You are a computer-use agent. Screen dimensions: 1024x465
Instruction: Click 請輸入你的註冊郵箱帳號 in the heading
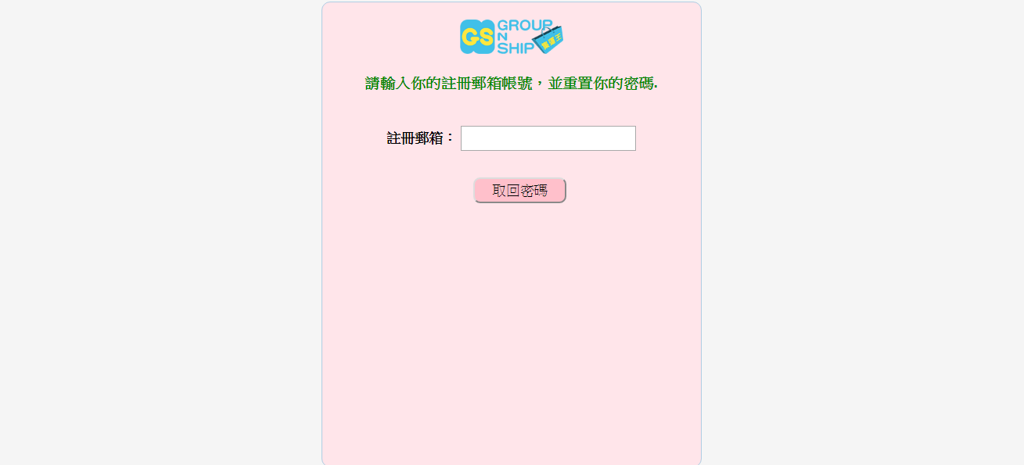(449, 84)
